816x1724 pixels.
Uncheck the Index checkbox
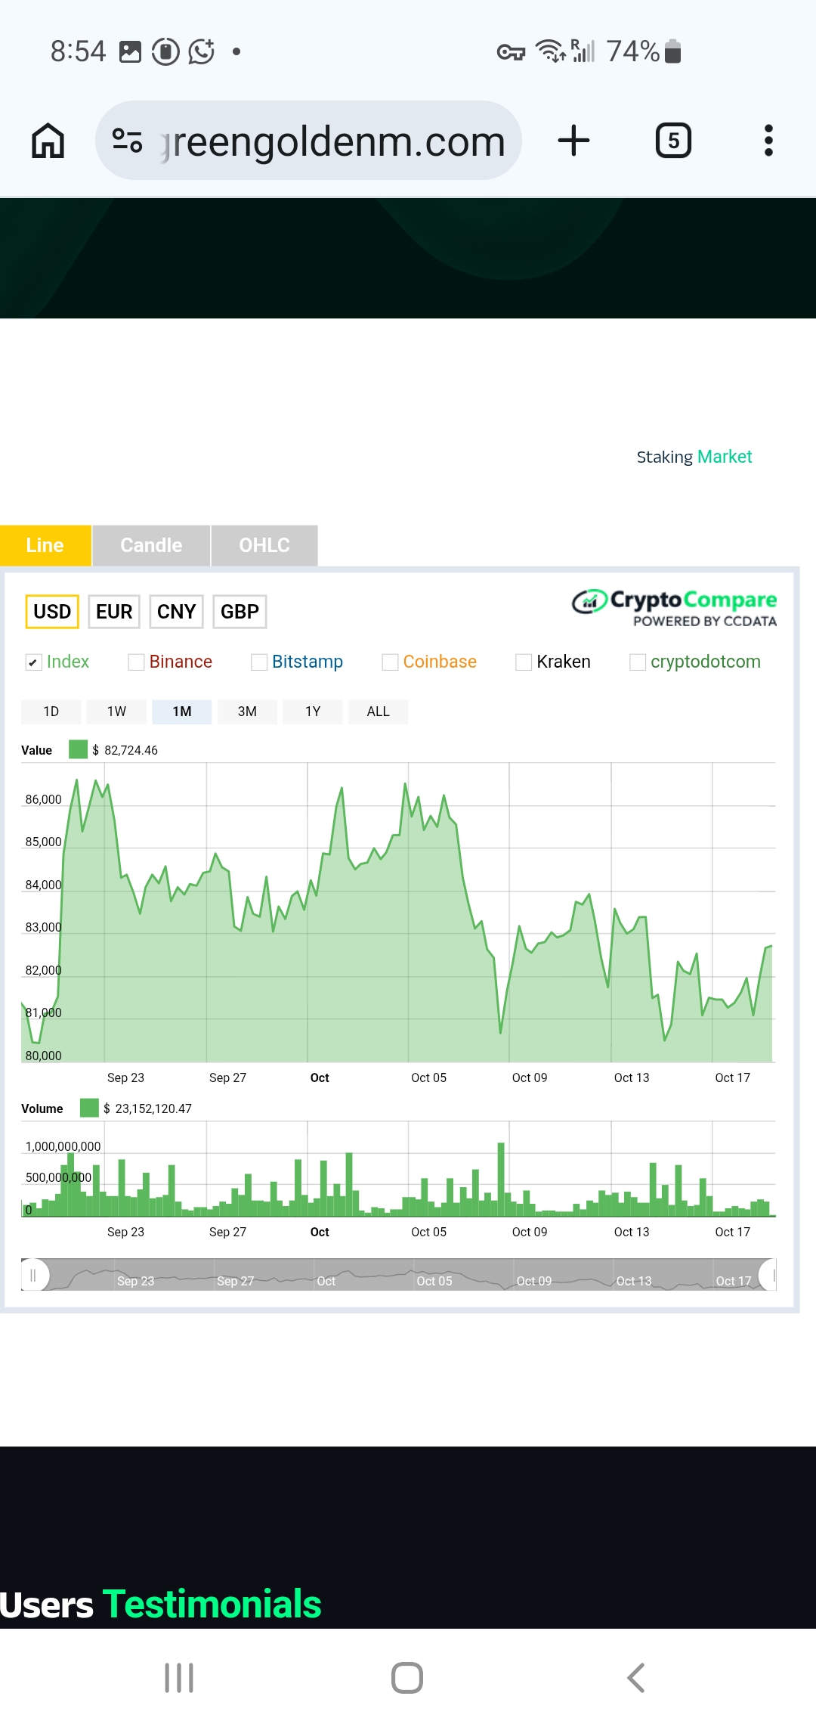(x=33, y=662)
